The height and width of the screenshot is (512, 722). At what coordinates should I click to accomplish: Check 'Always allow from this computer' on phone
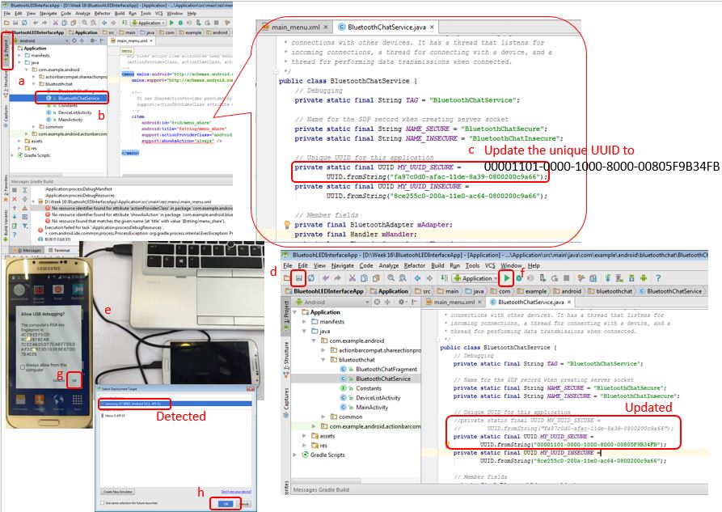(22, 367)
